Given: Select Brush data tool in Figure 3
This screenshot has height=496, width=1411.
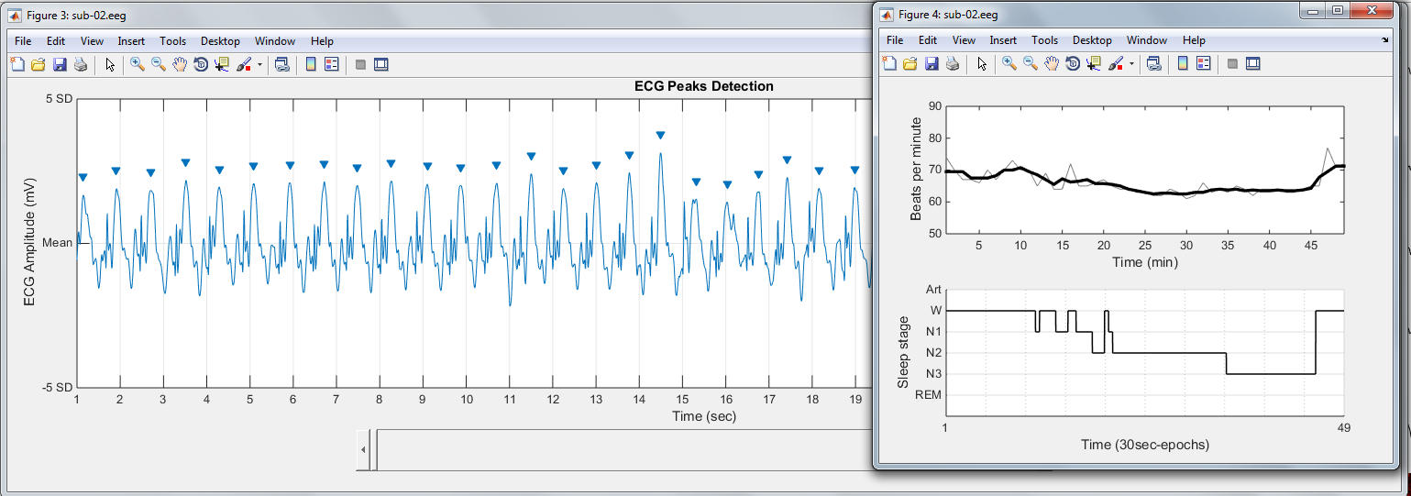Looking at the screenshot, I should (244, 64).
